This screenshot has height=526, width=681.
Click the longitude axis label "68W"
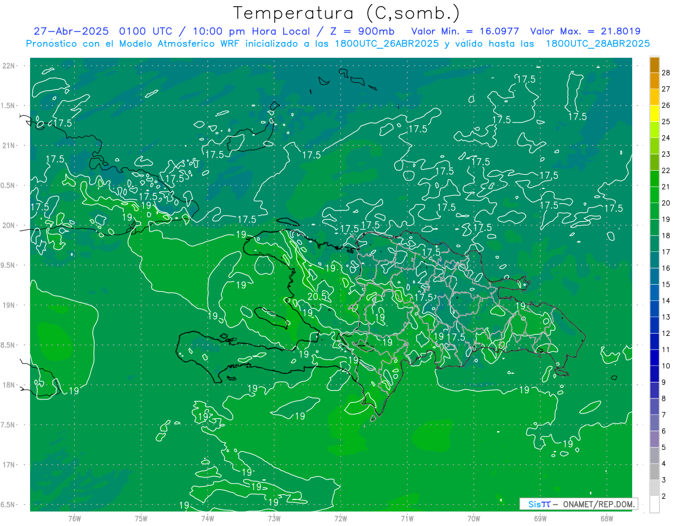pyautogui.click(x=607, y=519)
